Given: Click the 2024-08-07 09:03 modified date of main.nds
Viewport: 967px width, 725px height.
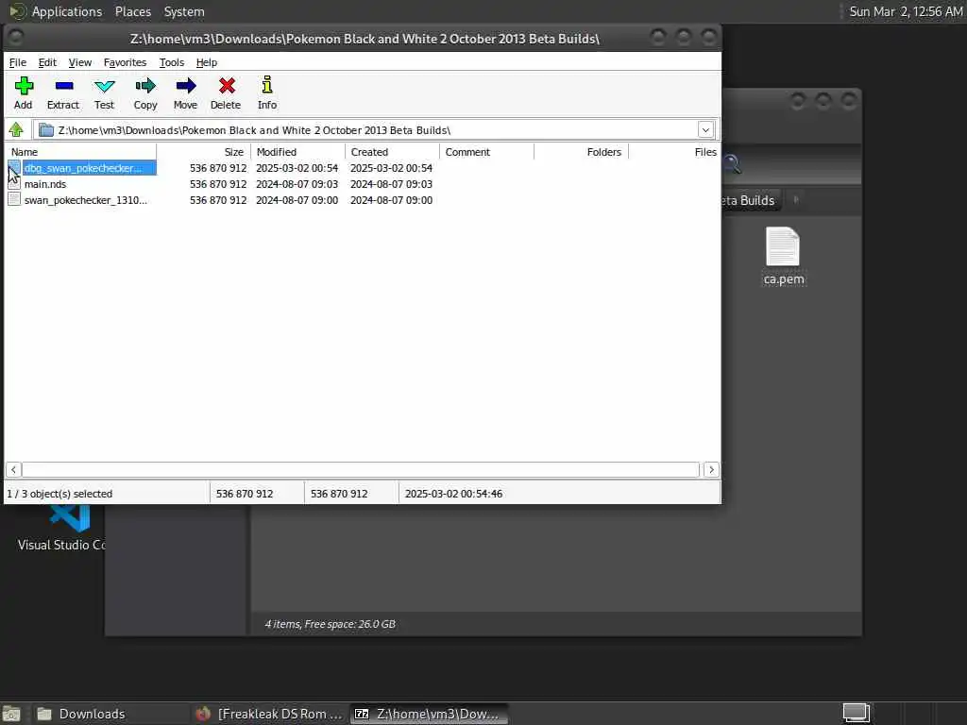Looking at the screenshot, I should [297, 184].
